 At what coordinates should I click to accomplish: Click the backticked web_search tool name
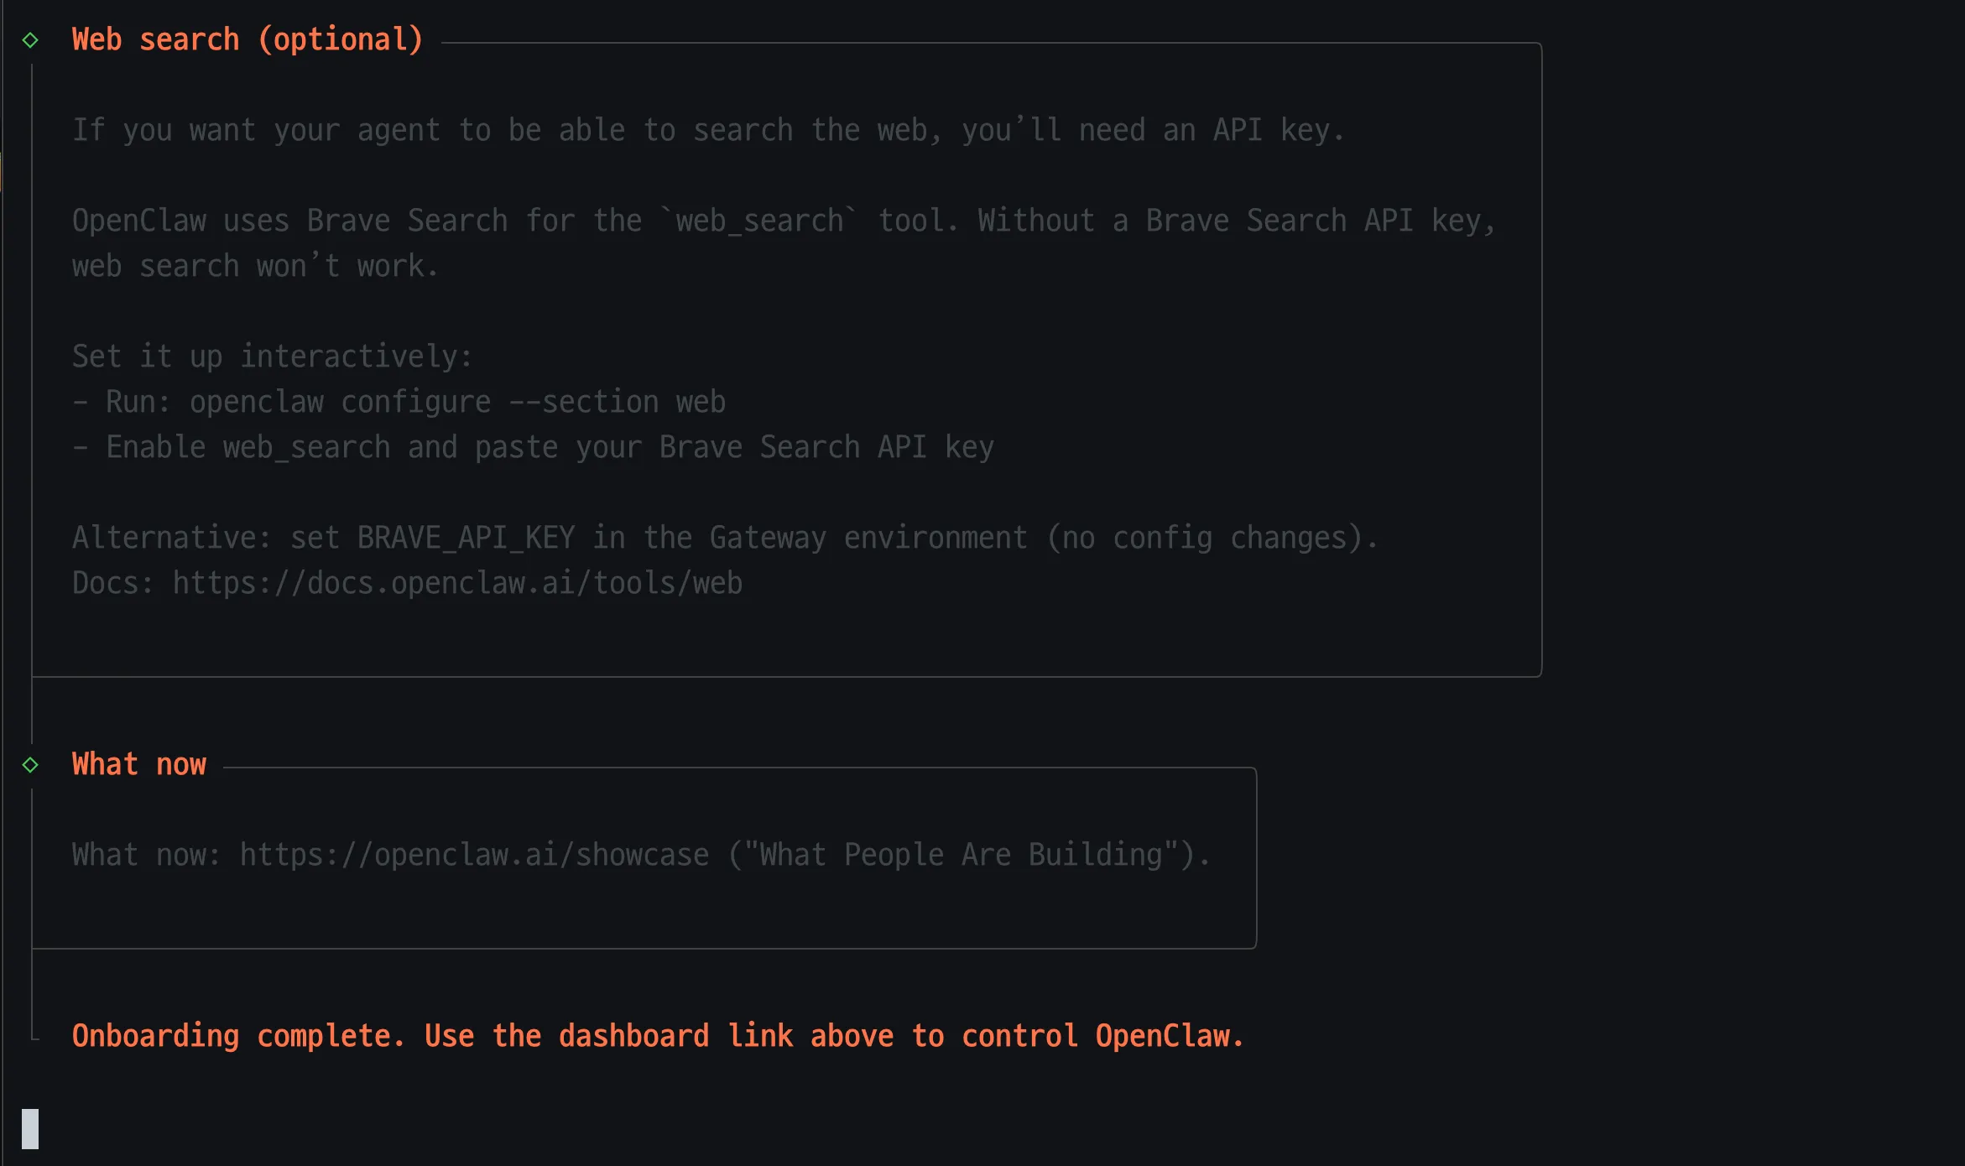coord(759,221)
